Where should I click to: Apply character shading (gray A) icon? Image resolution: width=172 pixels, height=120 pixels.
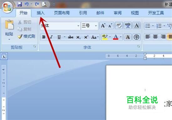128,37
